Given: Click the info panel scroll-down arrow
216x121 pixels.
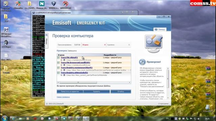Looking at the screenshot, I should click(x=168, y=98).
